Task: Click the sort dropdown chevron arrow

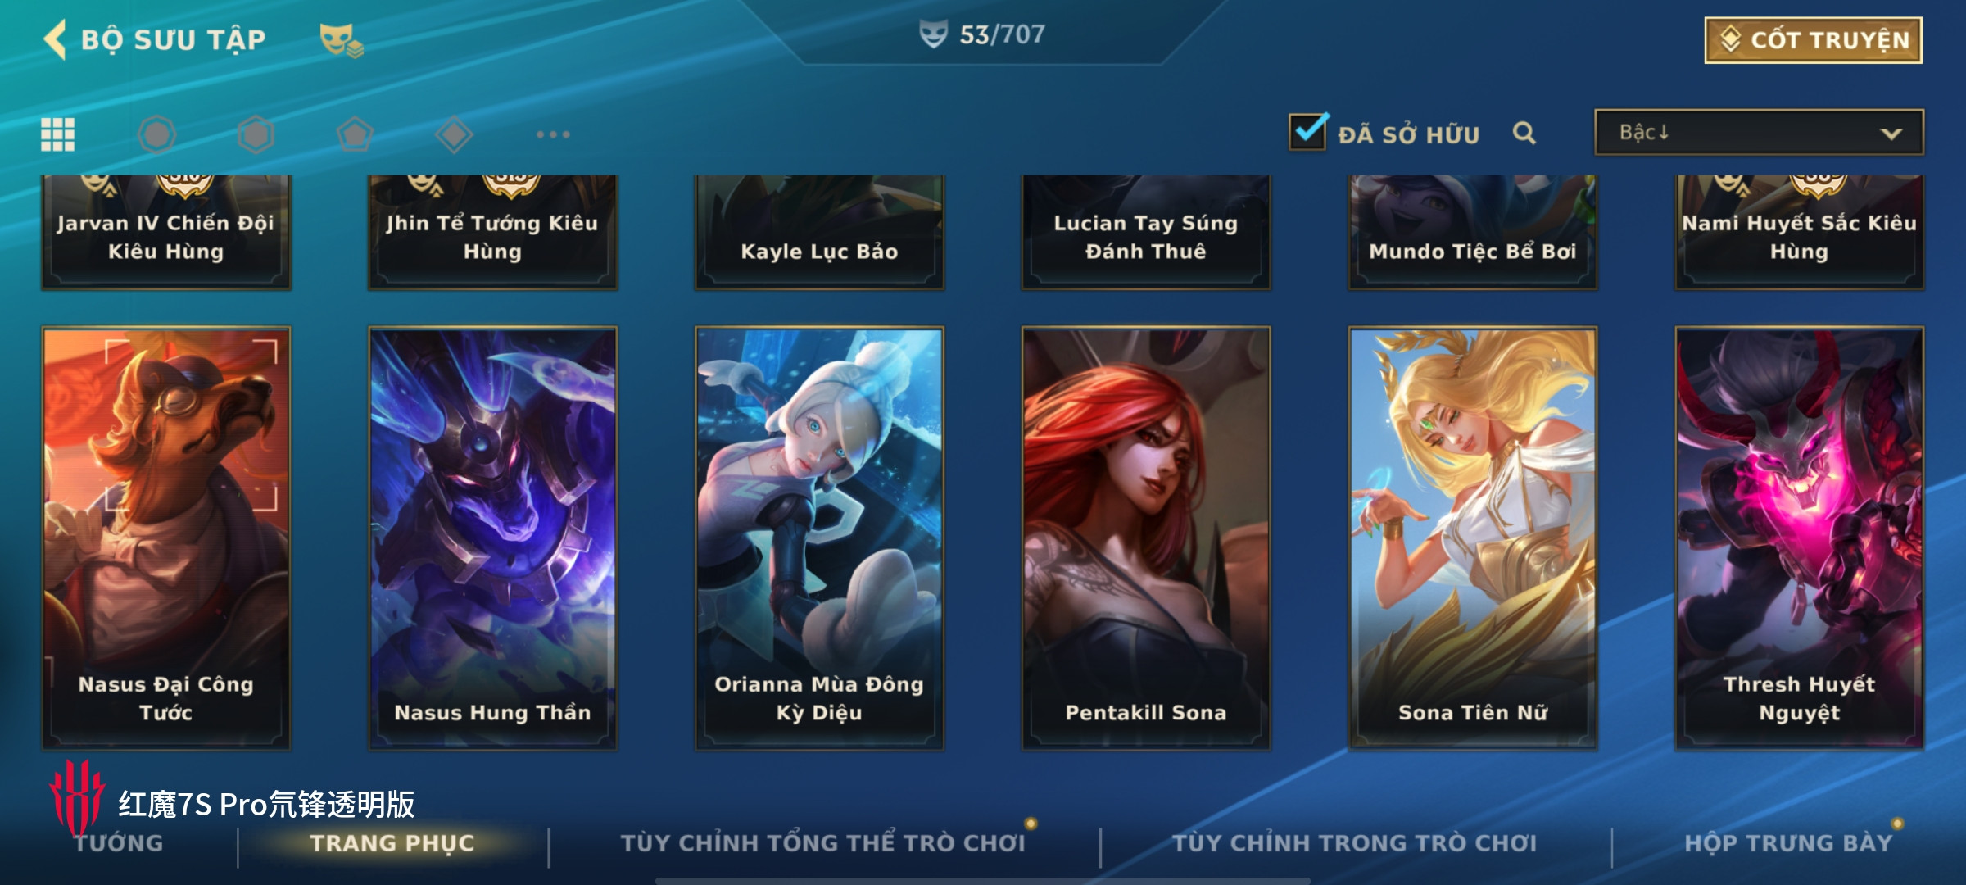Action: pyautogui.click(x=1891, y=134)
